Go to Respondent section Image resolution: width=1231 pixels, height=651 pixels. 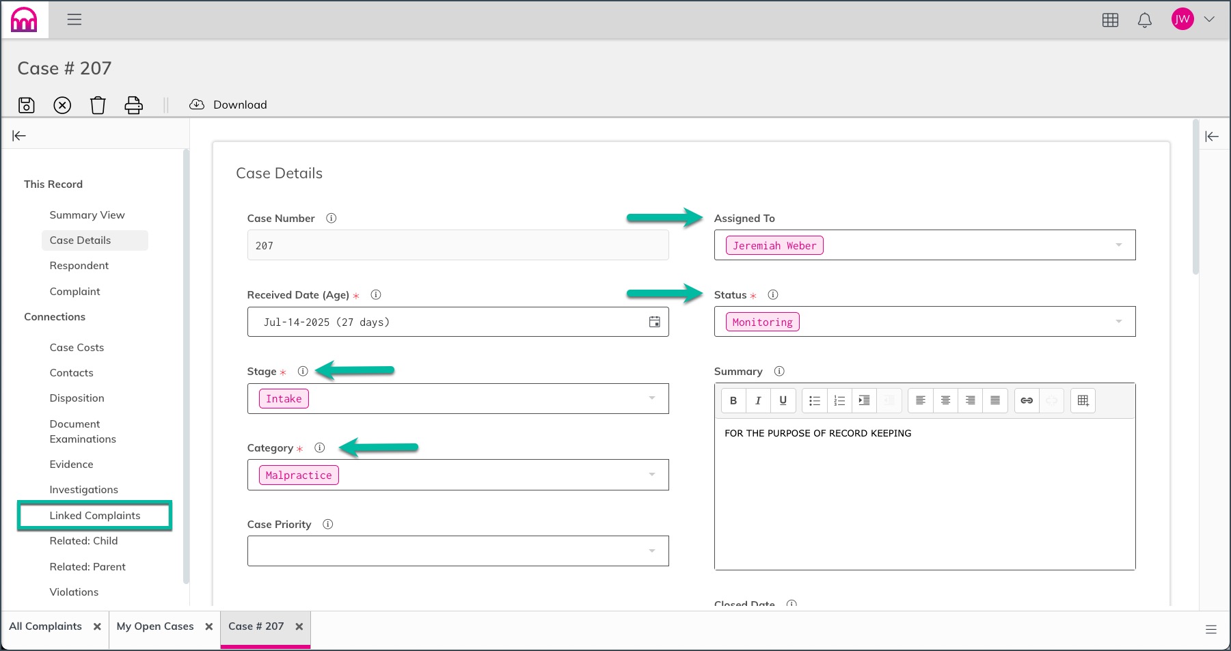point(79,266)
